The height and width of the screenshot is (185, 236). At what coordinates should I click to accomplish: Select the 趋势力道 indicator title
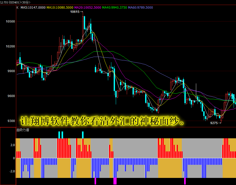23,130
